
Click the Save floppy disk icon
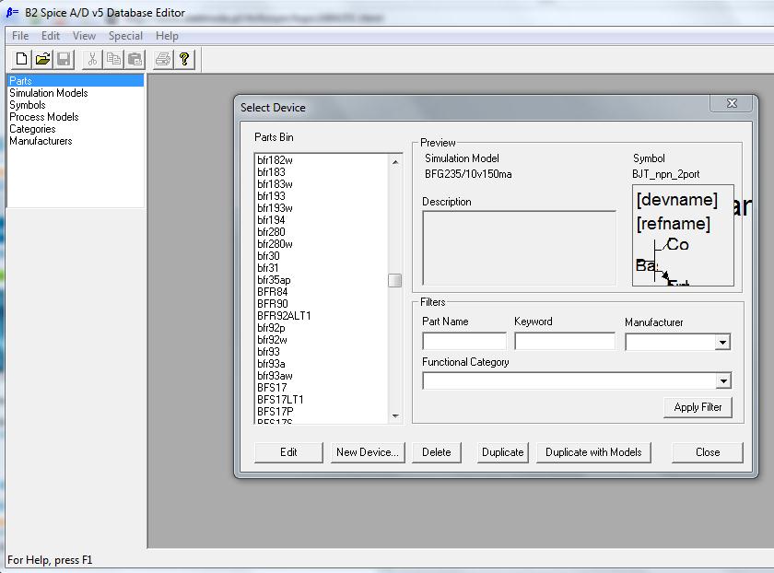pos(64,59)
